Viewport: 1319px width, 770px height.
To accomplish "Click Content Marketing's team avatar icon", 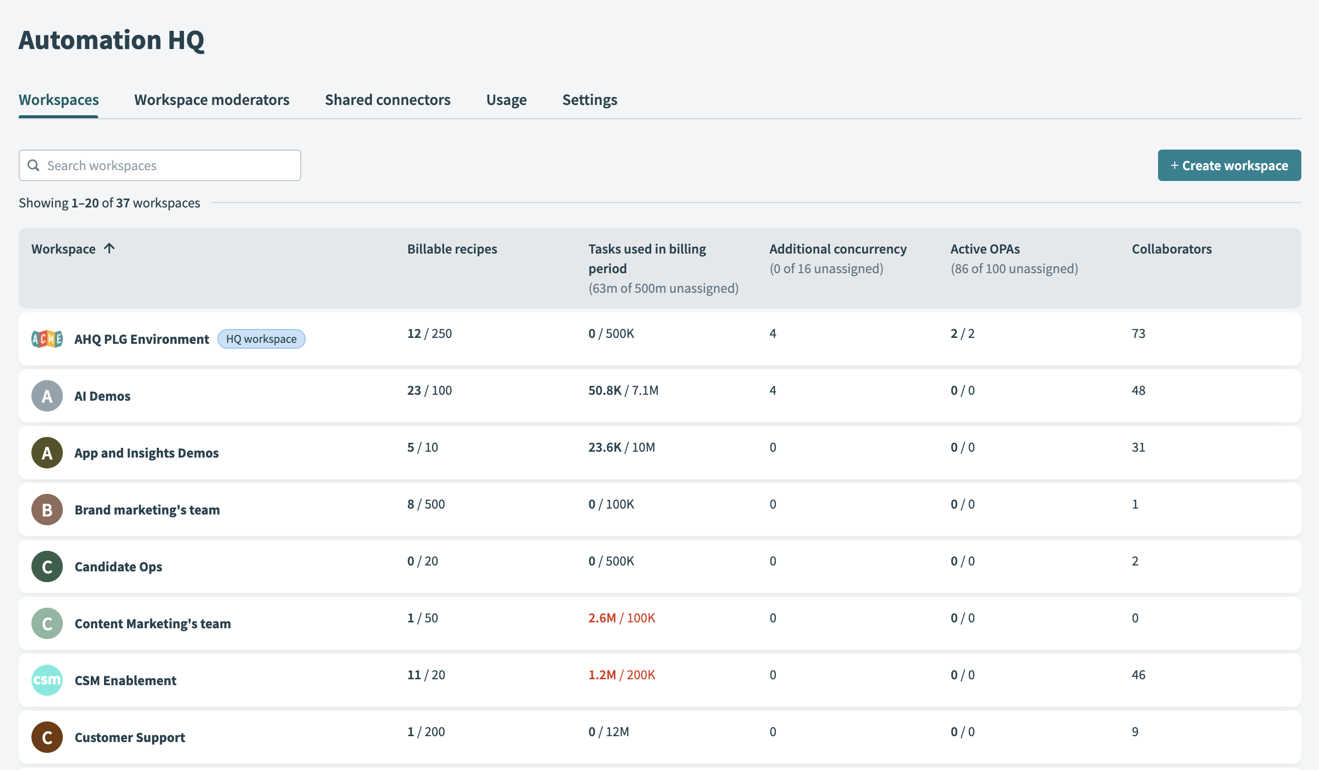I will [47, 623].
